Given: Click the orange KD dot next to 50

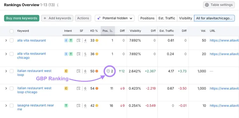Looking at the screenshot, I should click(x=97, y=71).
